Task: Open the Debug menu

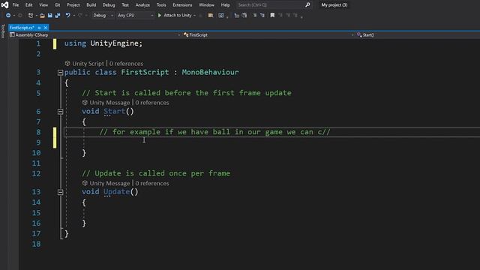Action: pos(108,5)
